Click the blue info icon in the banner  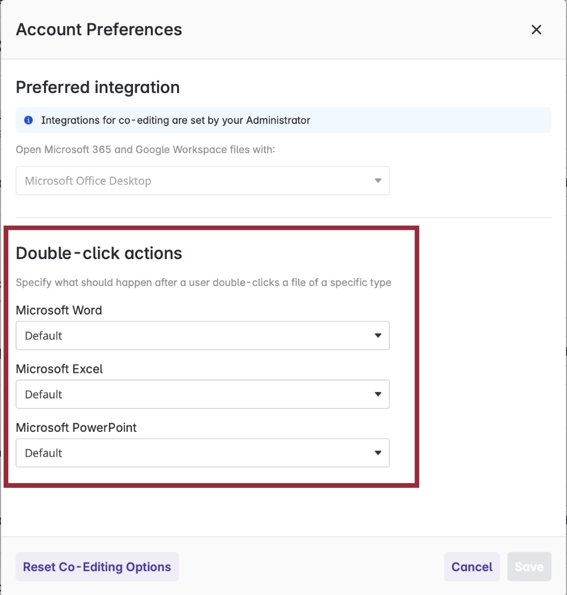click(29, 120)
